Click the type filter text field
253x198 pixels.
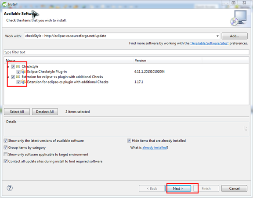click(126, 52)
